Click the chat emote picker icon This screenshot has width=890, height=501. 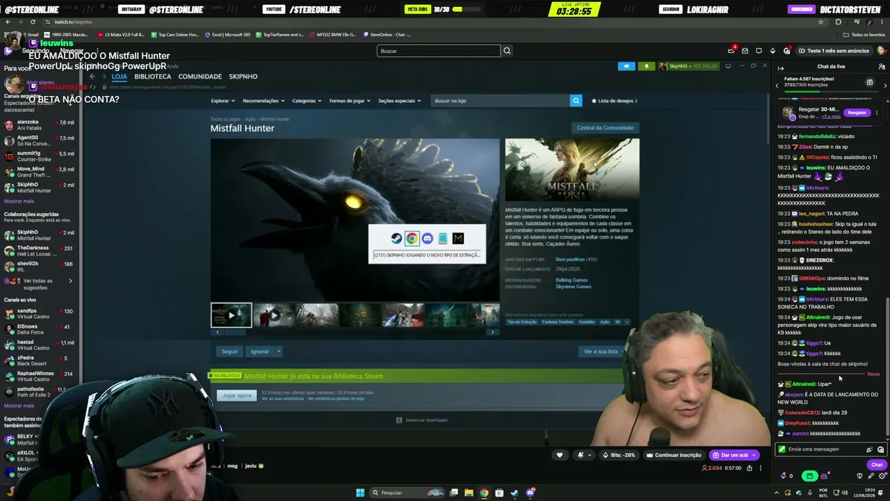coord(880,450)
